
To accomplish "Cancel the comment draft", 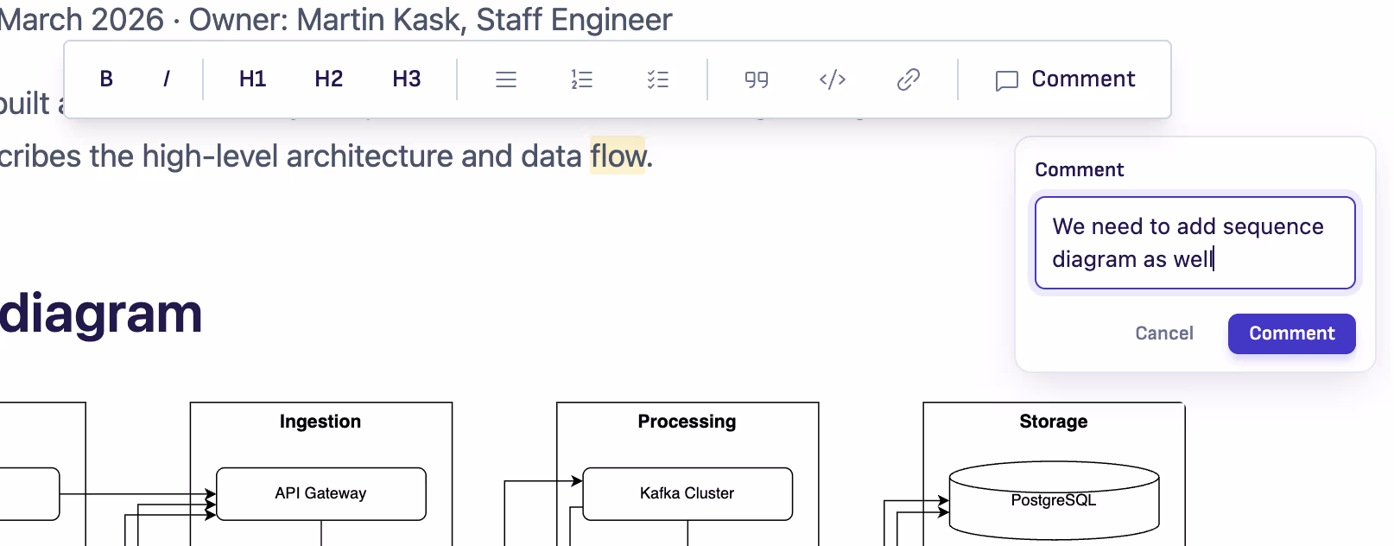I will [1164, 333].
